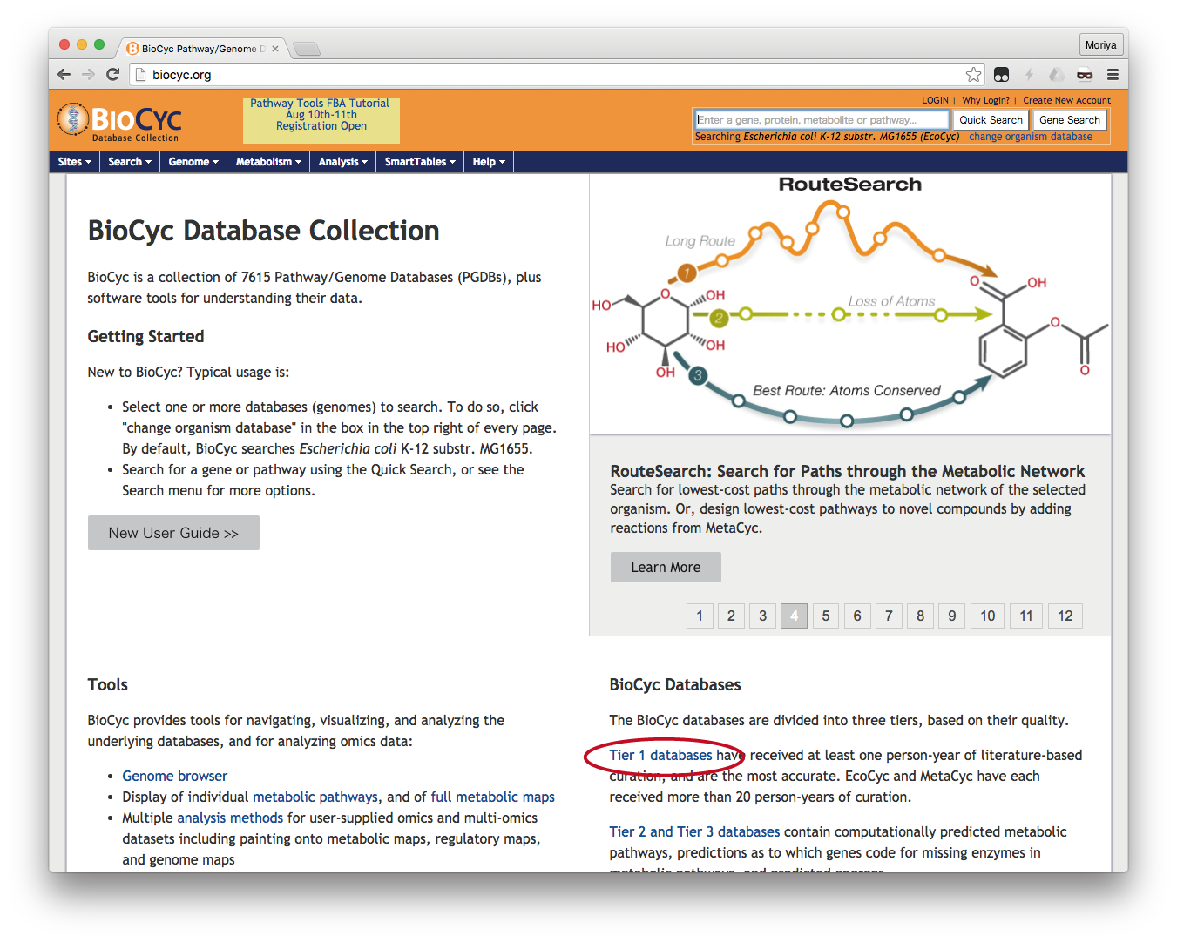Click the 'Getting Started' heading
The width and height of the screenshot is (1177, 942).
[145, 336]
